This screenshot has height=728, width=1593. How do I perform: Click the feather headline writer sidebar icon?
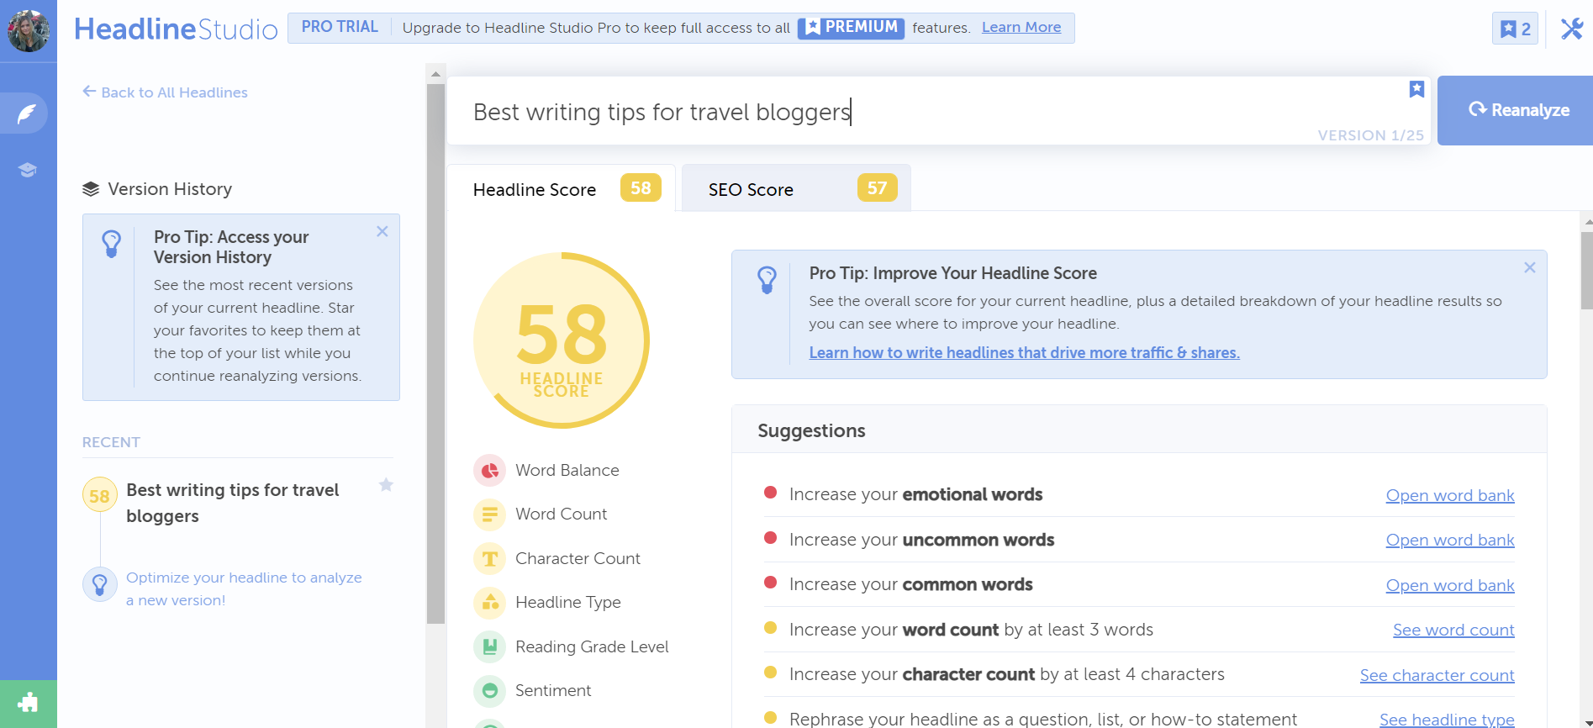(x=27, y=113)
